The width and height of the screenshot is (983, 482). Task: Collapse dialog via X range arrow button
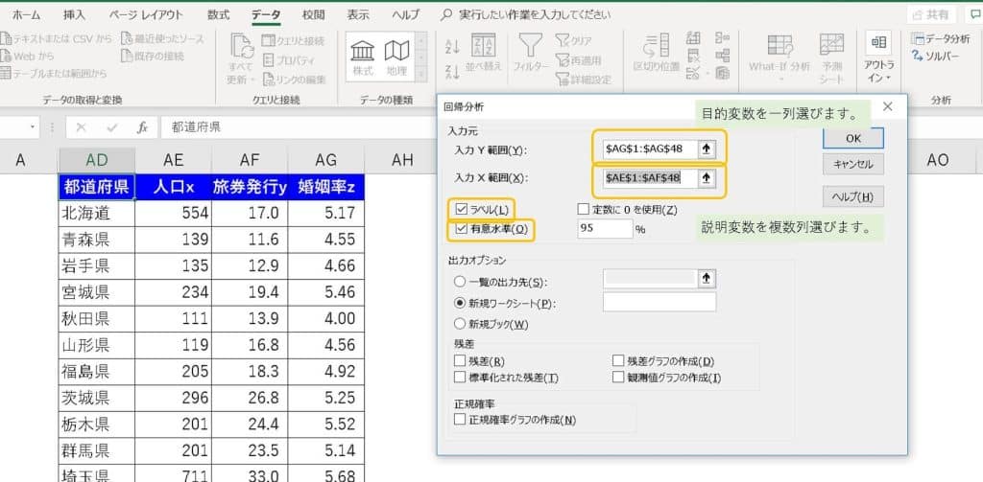click(x=707, y=178)
